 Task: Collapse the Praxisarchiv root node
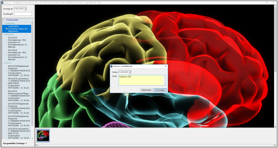tap(3, 20)
